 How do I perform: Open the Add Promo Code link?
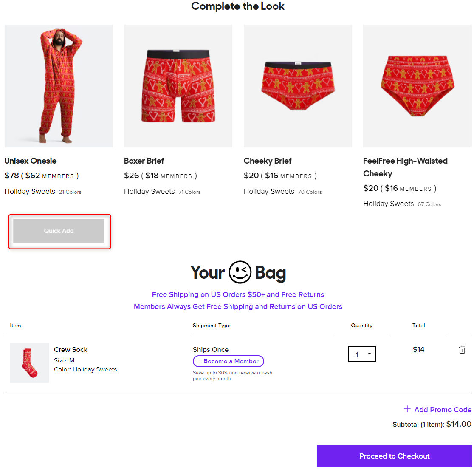click(443, 410)
